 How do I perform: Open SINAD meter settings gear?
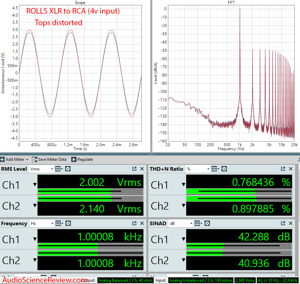207,224
